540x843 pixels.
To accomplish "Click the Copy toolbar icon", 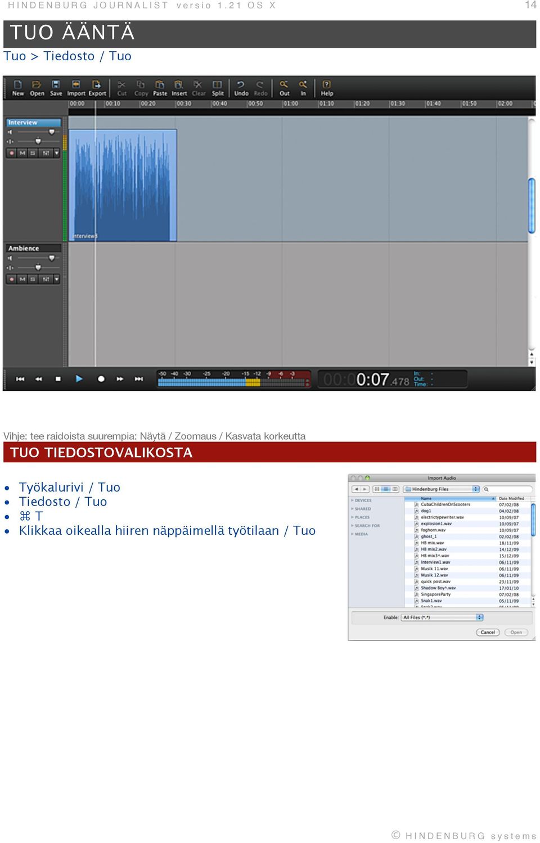I will coord(141,88).
